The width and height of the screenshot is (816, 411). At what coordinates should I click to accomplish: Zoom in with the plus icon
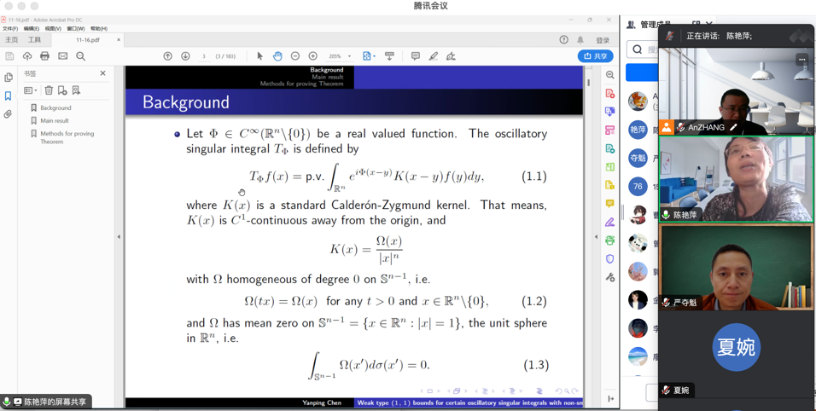click(x=313, y=56)
